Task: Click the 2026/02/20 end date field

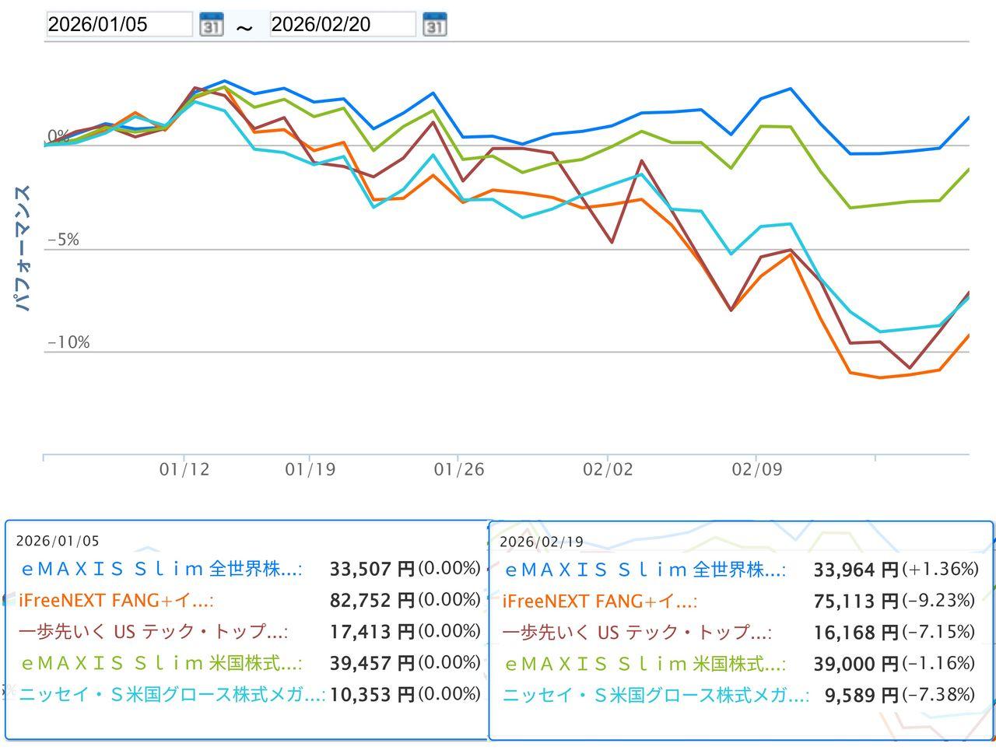Action: (342, 24)
